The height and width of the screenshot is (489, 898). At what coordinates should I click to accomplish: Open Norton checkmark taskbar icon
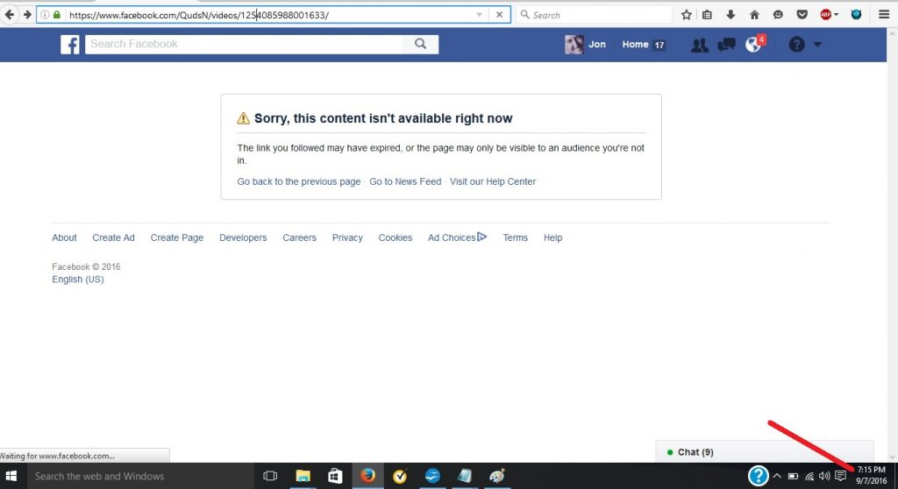tap(400, 476)
